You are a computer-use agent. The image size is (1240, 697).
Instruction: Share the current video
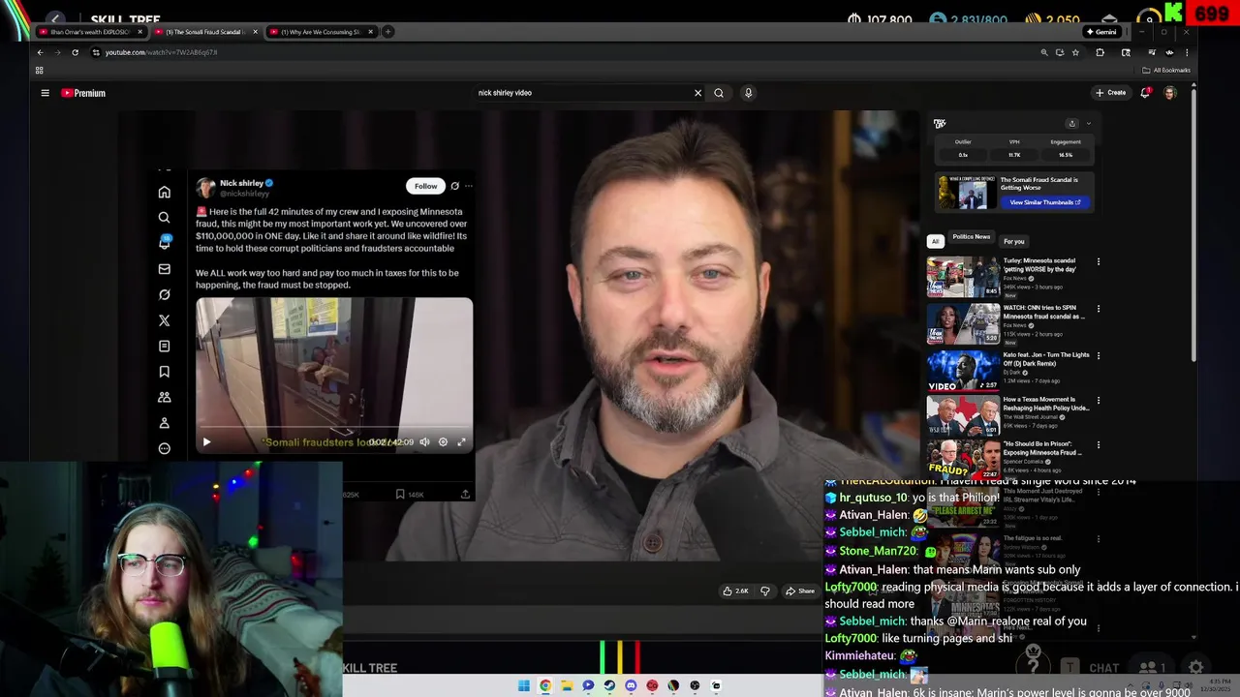point(800,591)
